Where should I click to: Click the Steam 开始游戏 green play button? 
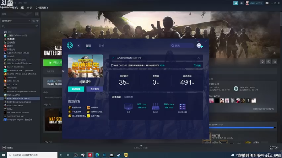pos(53,63)
